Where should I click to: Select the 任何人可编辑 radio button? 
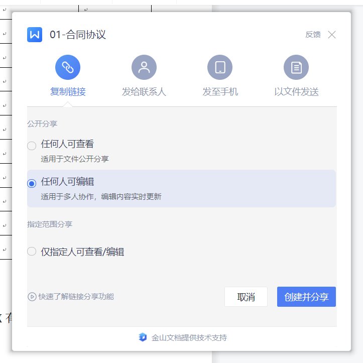pyautogui.click(x=32, y=183)
